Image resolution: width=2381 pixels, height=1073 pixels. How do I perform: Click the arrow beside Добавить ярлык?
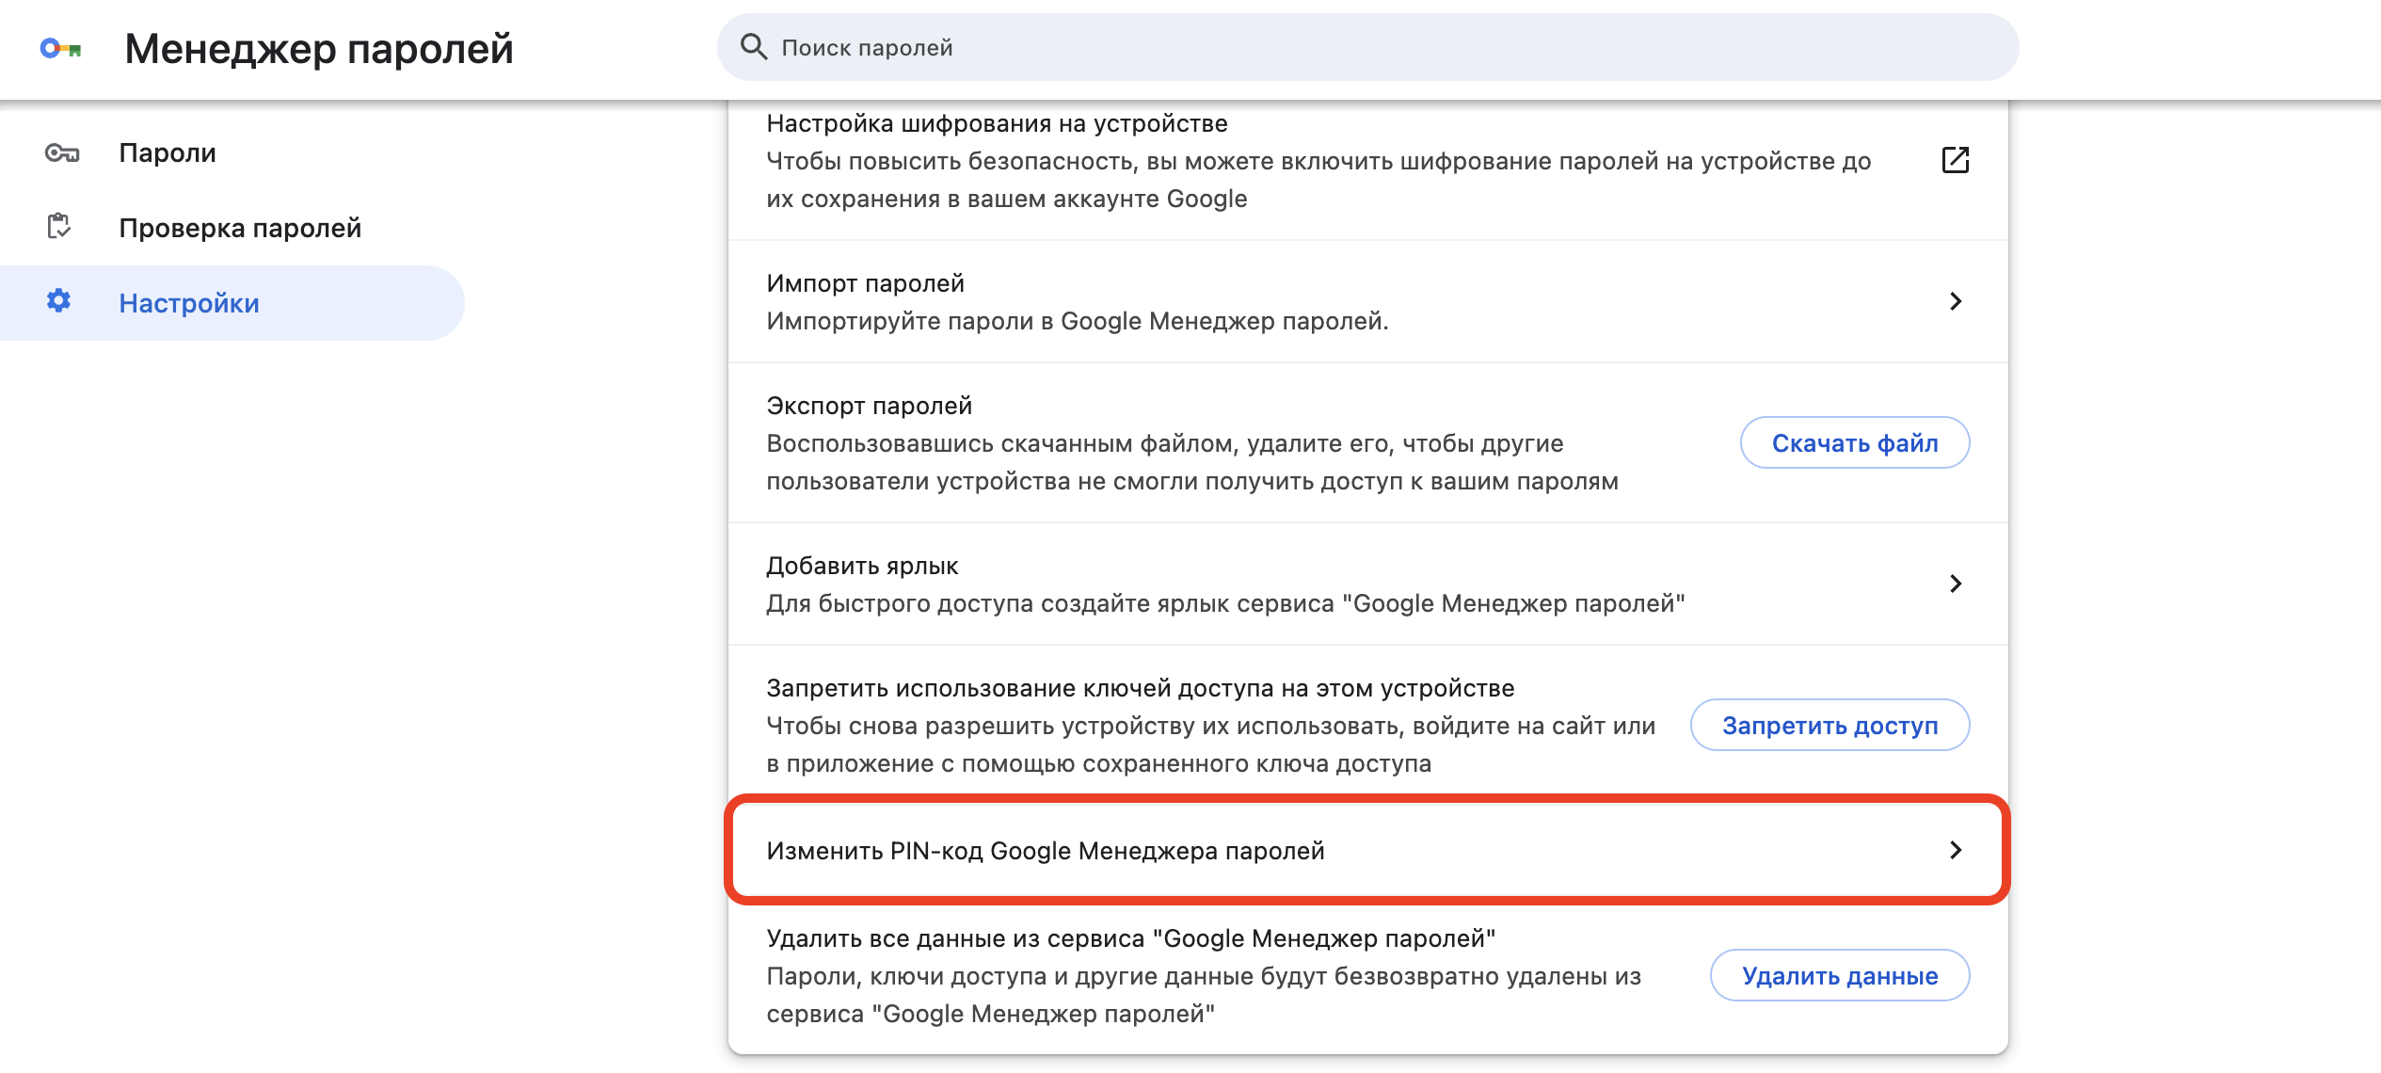point(1956,584)
